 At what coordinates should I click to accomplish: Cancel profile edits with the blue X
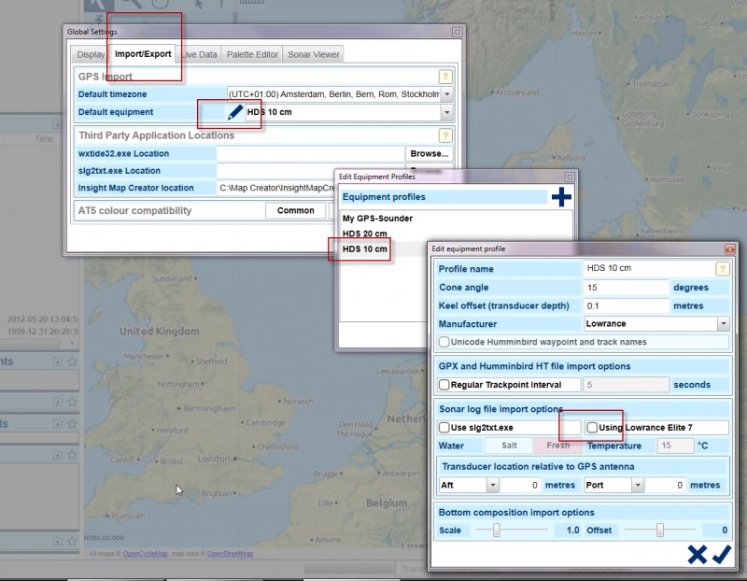coord(697,555)
